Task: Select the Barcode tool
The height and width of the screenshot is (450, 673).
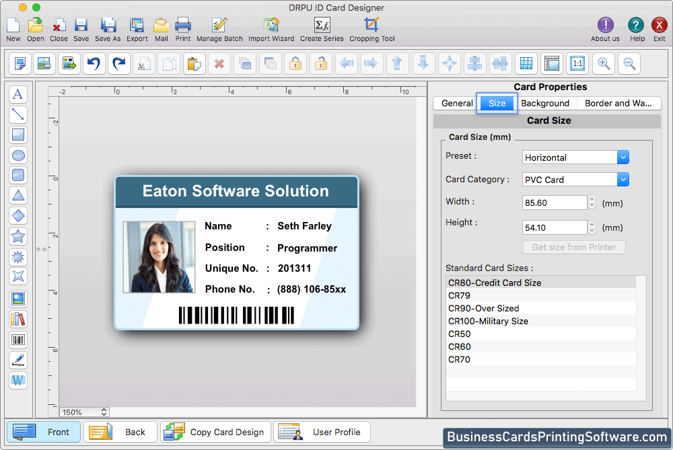Action: (18, 340)
